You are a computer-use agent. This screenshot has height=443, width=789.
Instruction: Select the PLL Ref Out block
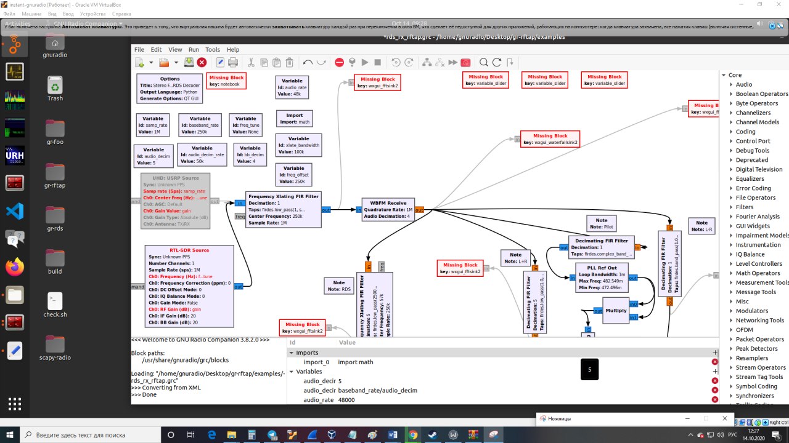(x=602, y=278)
